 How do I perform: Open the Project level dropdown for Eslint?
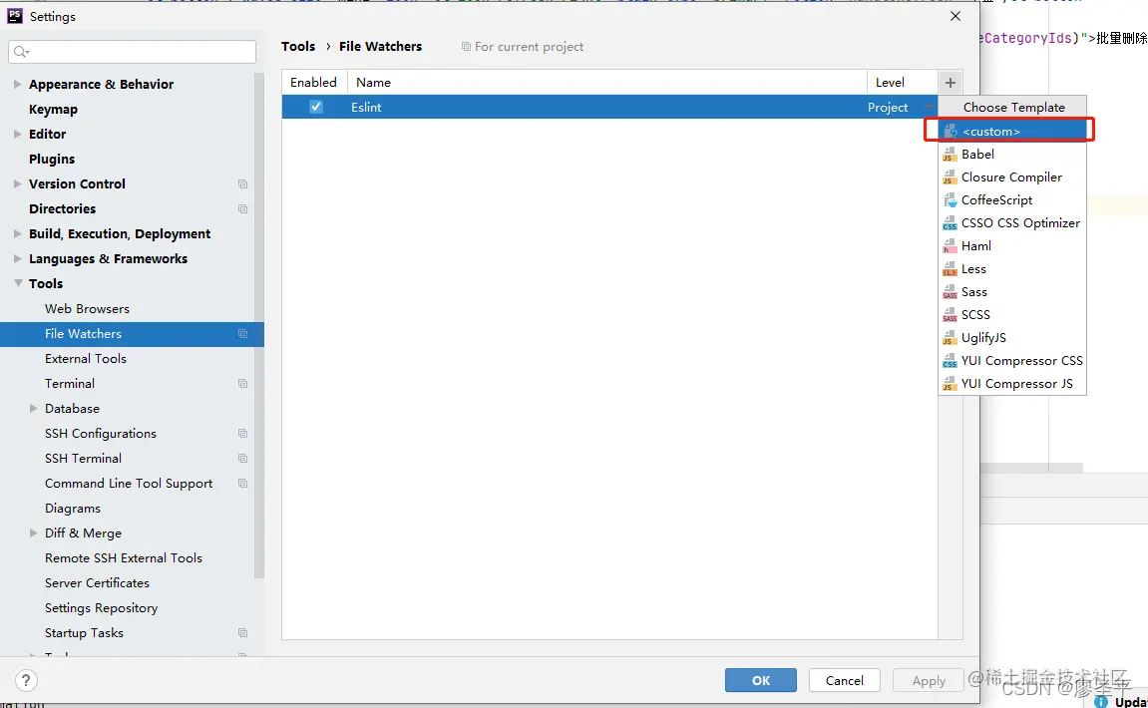coord(930,107)
